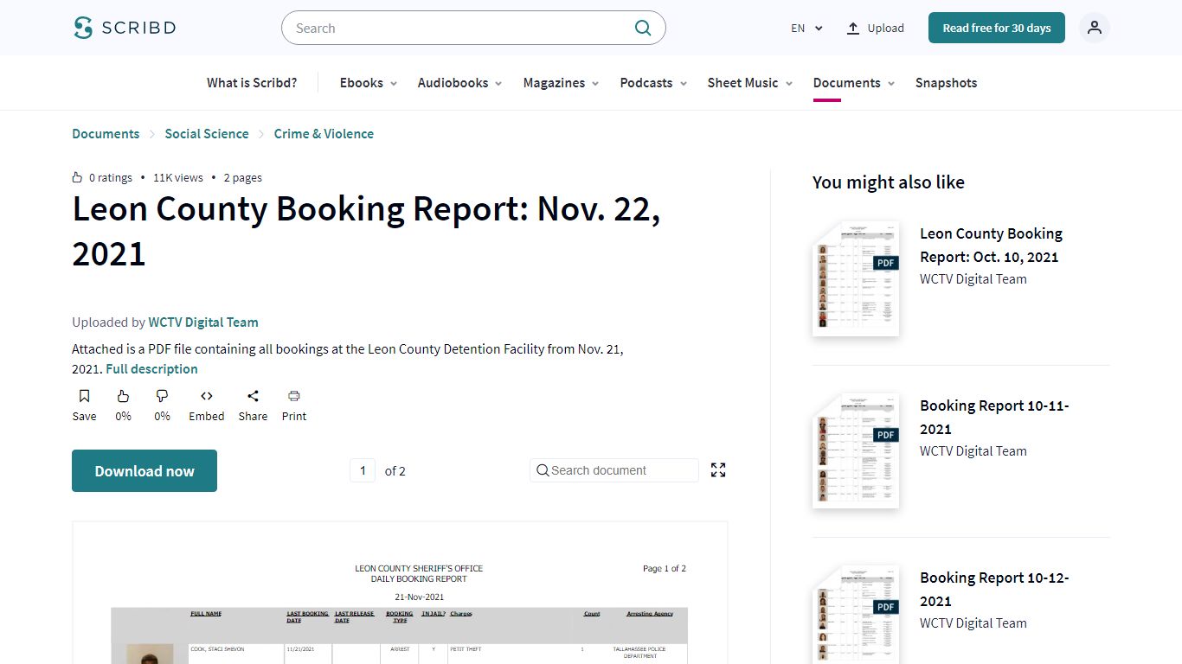Open Oct. 10, 2021 booking report thumbnail
Screen dimensions: 1182x664
(x=856, y=279)
